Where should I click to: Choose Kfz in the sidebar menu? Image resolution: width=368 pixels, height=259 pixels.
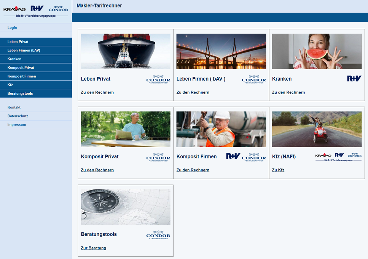[x=10, y=85]
